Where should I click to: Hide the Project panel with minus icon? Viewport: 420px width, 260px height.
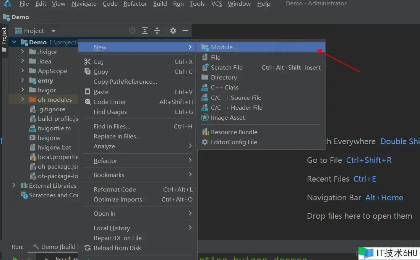(185, 31)
